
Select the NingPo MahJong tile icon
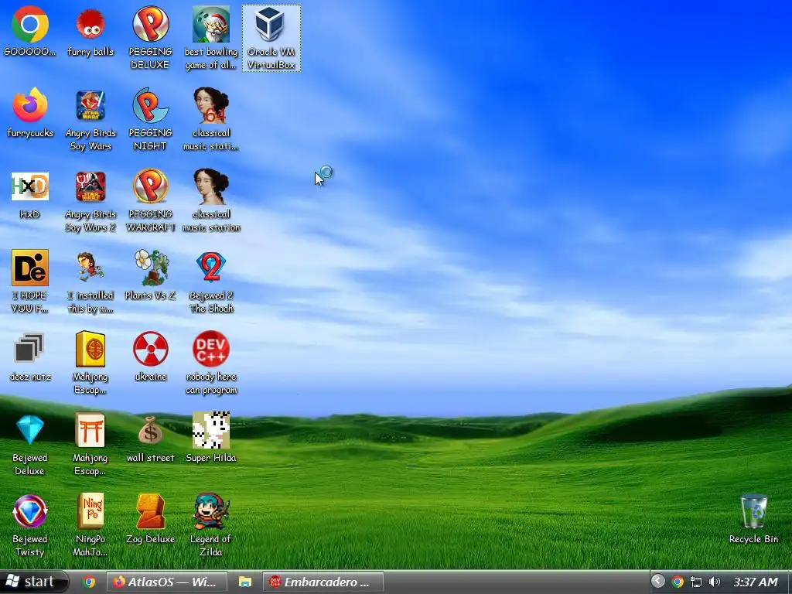[90, 511]
